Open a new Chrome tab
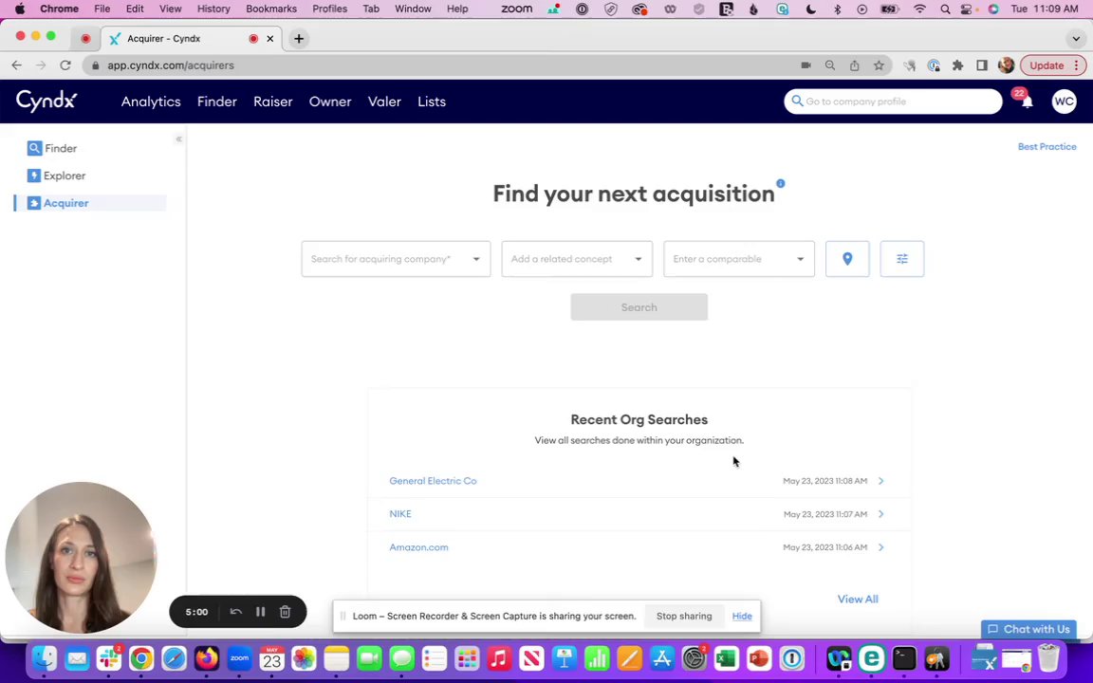This screenshot has height=683, width=1093. pos(298,38)
